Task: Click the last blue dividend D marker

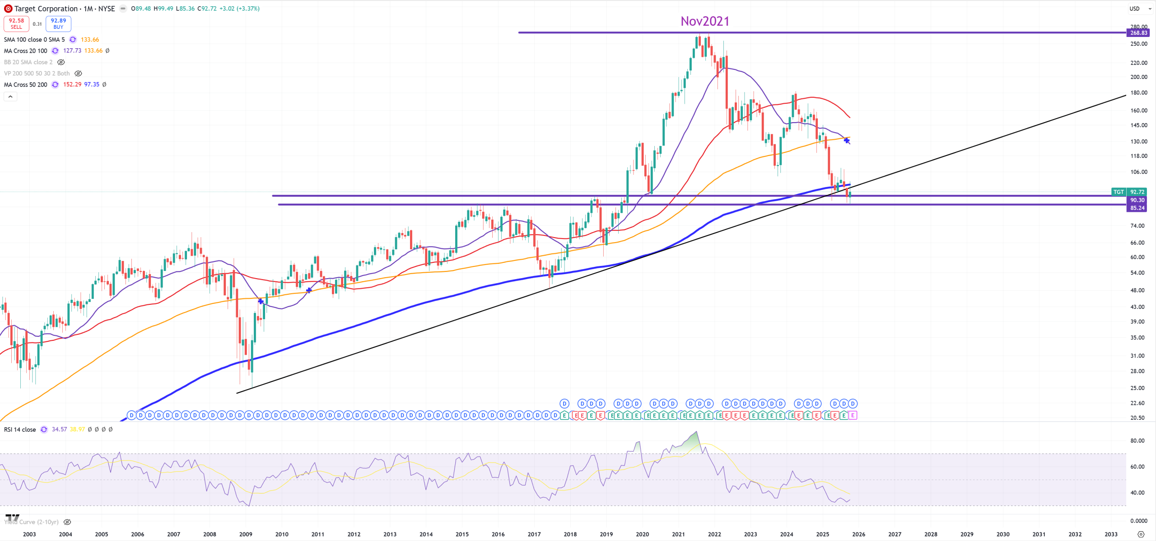Action: click(x=853, y=404)
